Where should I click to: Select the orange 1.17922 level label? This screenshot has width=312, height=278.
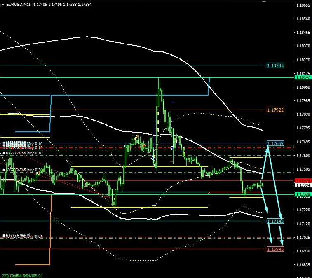click(x=275, y=110)
